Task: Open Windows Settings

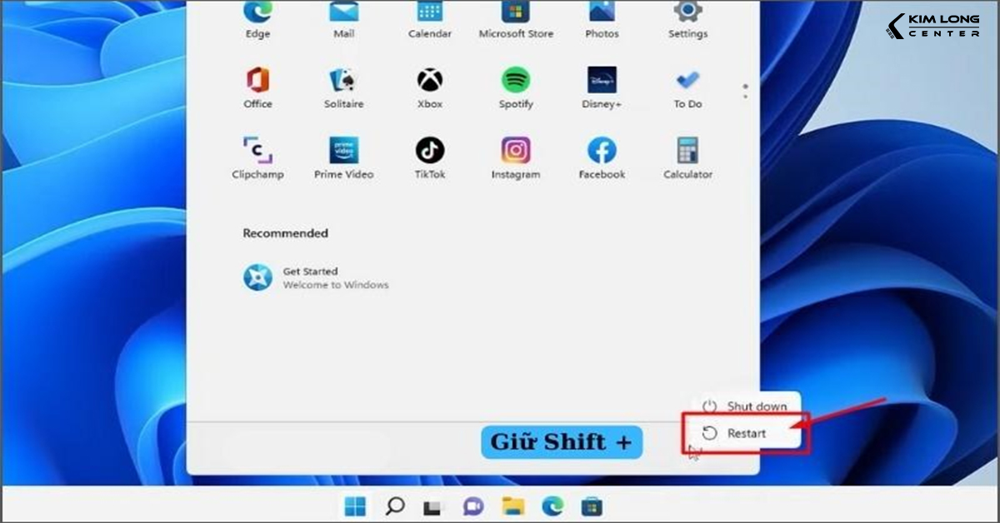Action: click(x=687, y=14)
